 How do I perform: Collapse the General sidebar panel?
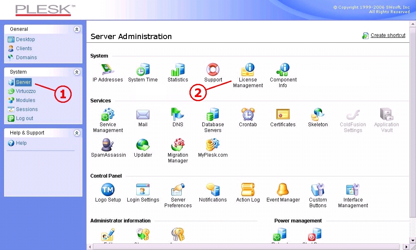point(77,29)
